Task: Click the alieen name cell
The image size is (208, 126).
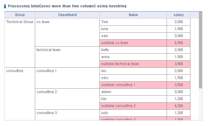Action: [x=133, y=92]
